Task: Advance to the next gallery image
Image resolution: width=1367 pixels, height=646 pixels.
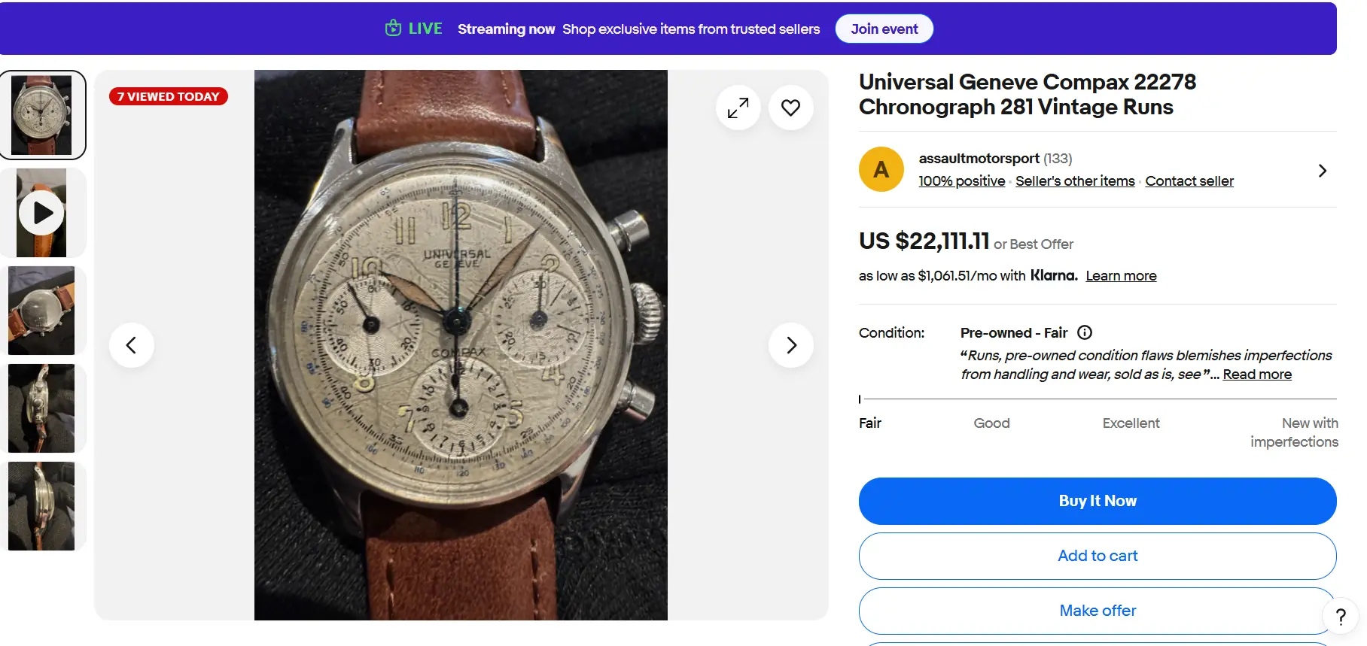Action: coord(790,345)
